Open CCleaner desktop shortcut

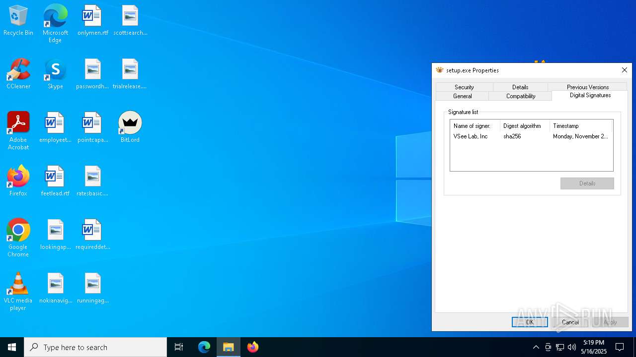point(18,74)
